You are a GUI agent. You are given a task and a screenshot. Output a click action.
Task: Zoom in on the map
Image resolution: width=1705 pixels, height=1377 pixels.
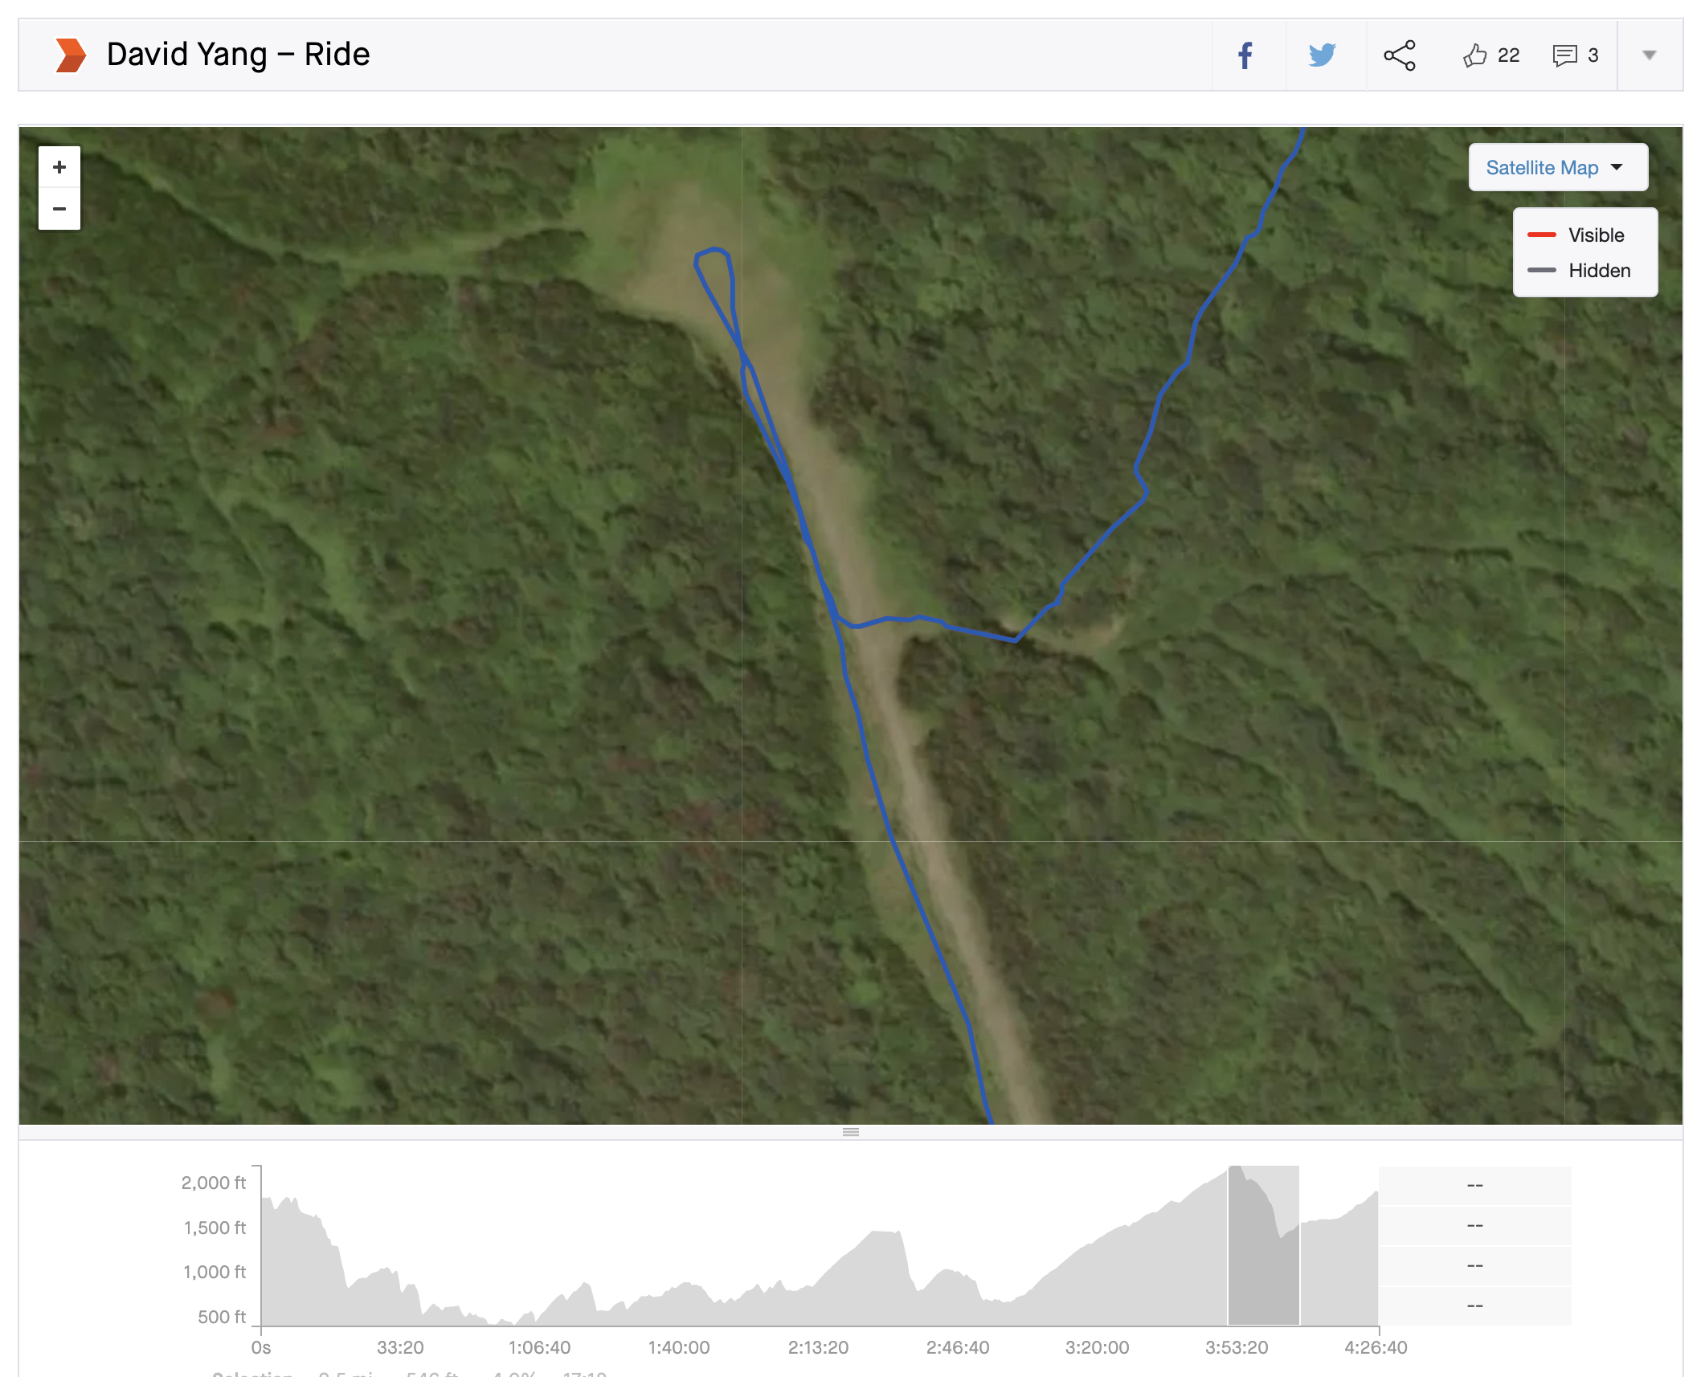pos(59,167)
